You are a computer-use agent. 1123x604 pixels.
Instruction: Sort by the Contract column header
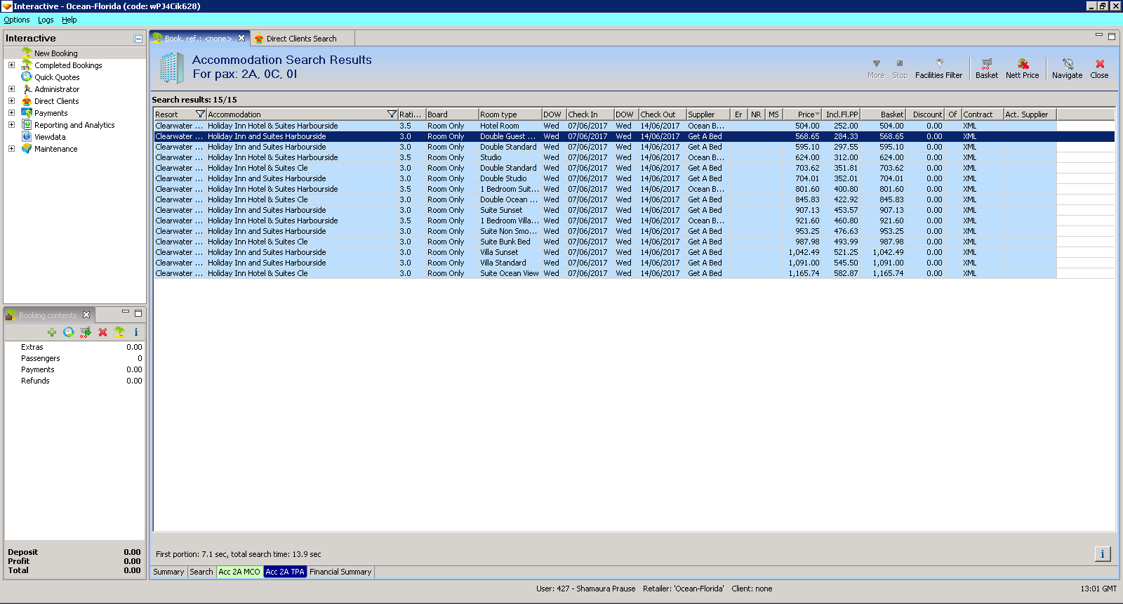tap(982, 114)
